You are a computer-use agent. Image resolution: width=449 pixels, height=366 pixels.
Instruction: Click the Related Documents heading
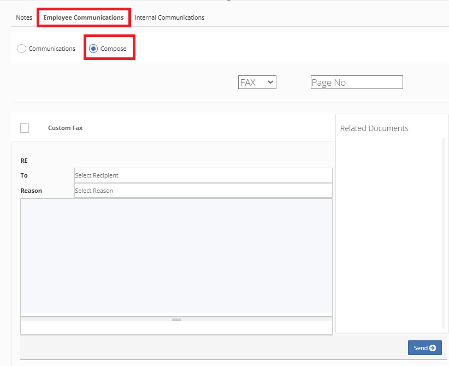point(374,128)
